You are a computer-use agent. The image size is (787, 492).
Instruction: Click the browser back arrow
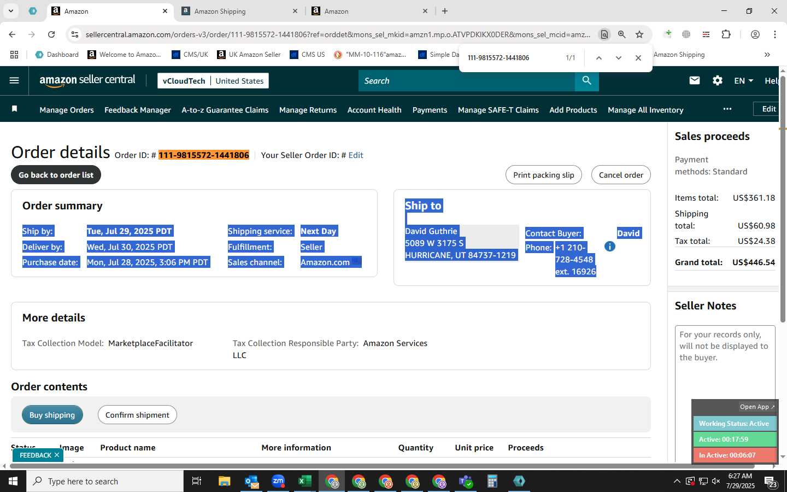(x=12, y=34)
